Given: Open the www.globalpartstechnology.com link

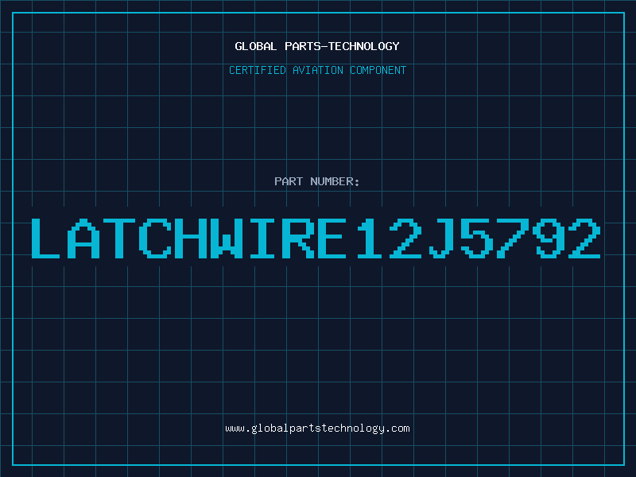Looking at the screenshot, I should [317, 429].
